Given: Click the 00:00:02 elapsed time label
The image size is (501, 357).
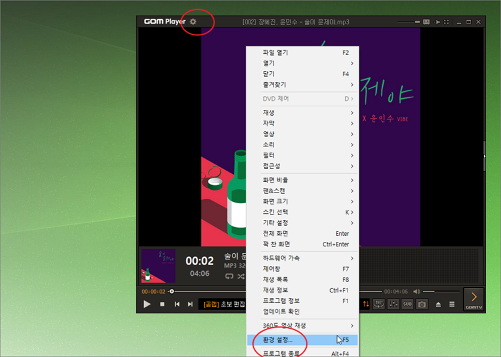Looking at the screenshot, I should [154, 291].
